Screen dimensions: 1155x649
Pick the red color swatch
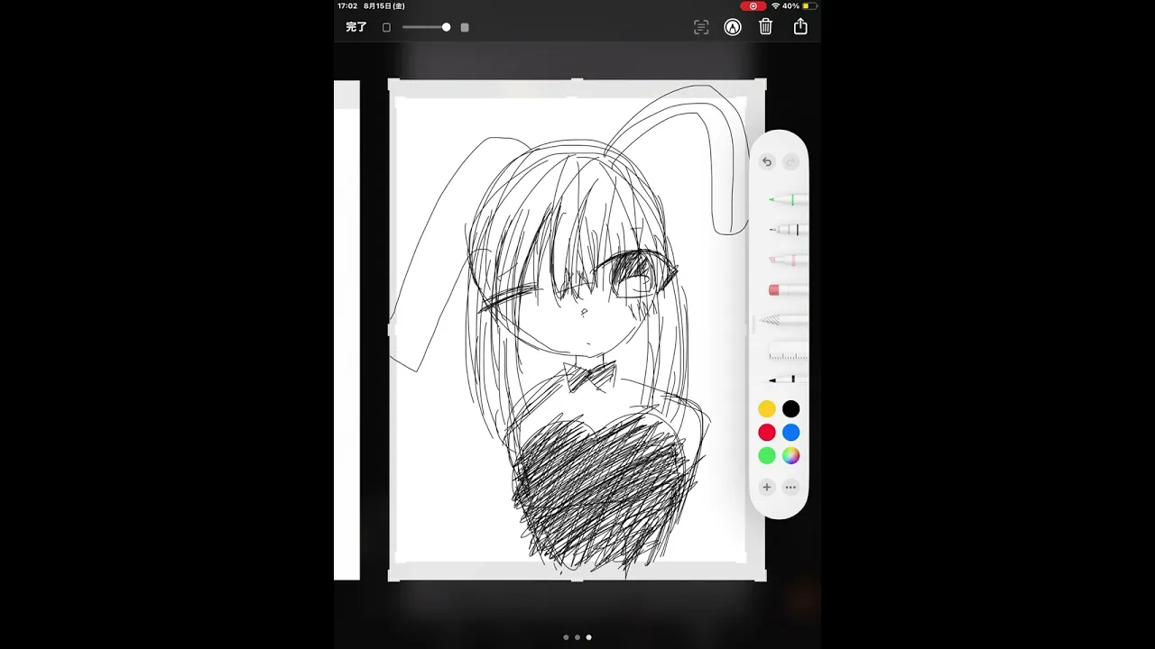coord(767,433)
